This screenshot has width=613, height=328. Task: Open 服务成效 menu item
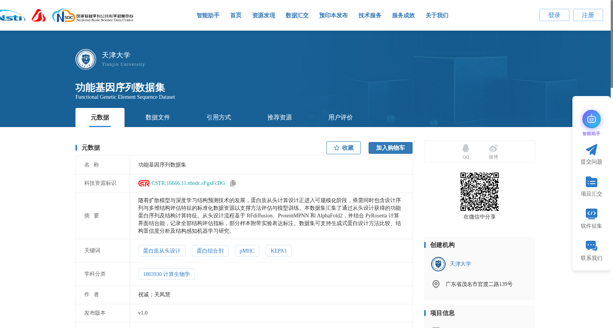point(403,15)
